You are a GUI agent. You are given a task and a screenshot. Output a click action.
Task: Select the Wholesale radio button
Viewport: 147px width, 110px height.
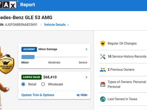(43, 84)
